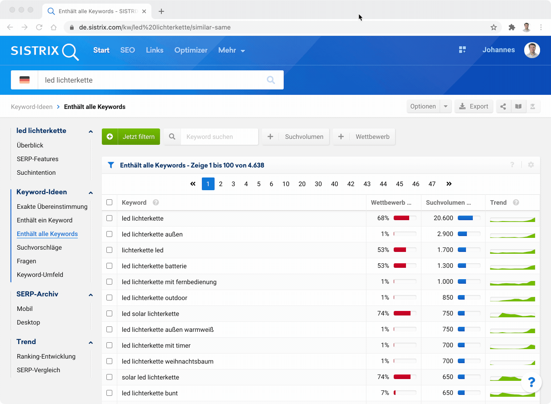Click the Keyword suchen input field

(219, 137)
